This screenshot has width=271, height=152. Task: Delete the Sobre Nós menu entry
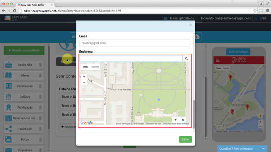pyautogui.click(x=40, y=65)
